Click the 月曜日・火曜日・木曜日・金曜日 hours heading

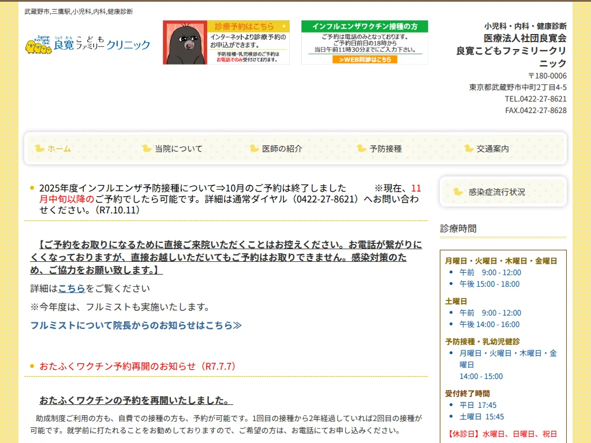(x=501, y=261)
